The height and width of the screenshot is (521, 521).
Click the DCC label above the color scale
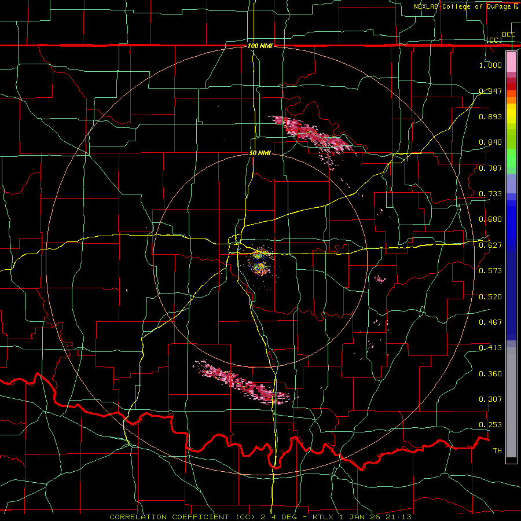tap(508, 34)
